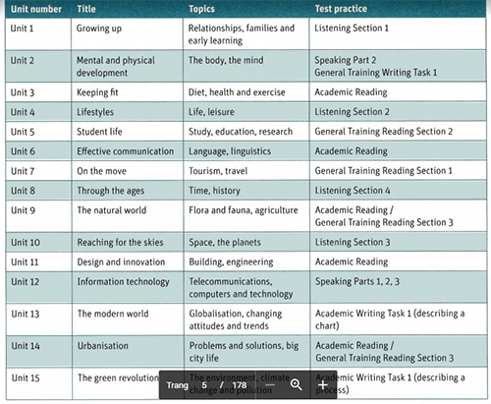Click the 'Keeping fit' title
Screen dimensions: 491x404
click(x=97, y=92)
